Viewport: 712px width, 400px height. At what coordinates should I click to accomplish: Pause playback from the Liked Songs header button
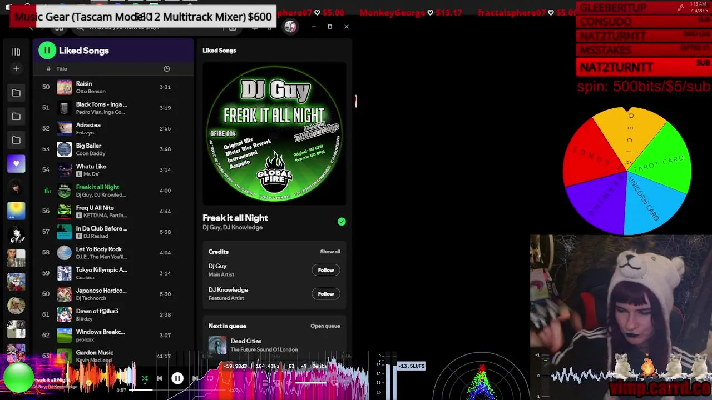pos(47,51)
